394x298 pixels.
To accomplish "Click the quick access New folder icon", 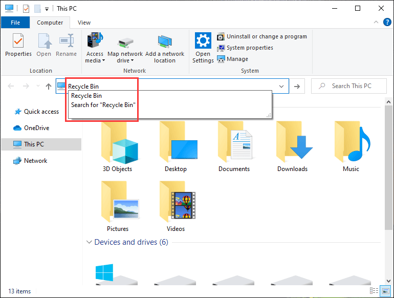I will click(37, 9).
